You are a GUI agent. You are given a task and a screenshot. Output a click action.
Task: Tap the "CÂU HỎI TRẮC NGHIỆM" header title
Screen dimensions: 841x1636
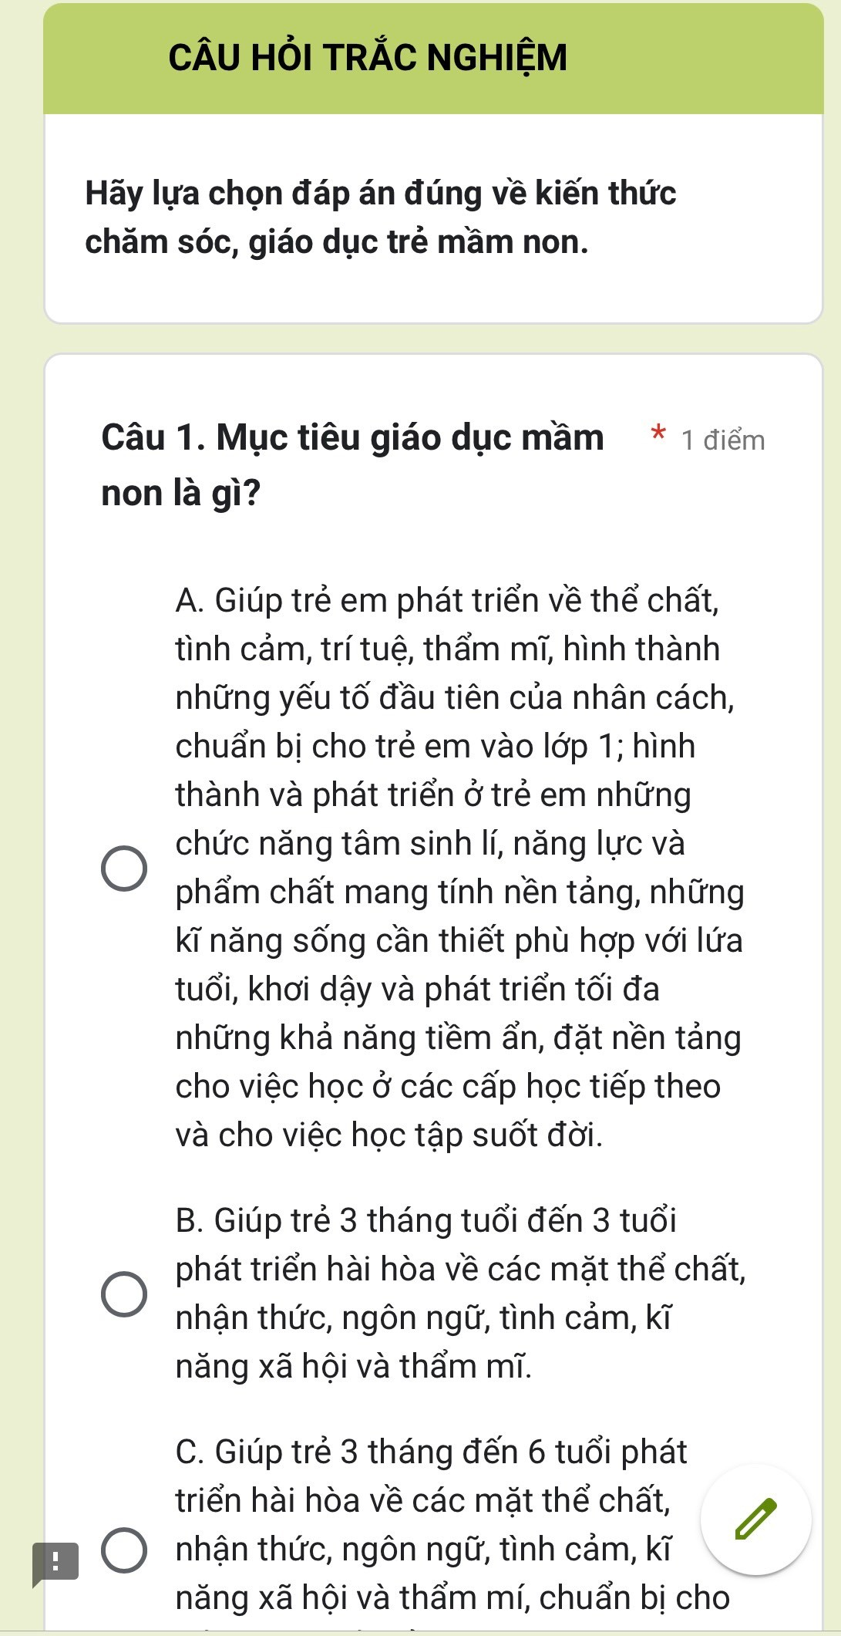pyautogui.click(x=368, y=58)
